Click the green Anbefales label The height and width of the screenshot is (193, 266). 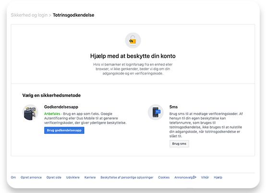52,114
